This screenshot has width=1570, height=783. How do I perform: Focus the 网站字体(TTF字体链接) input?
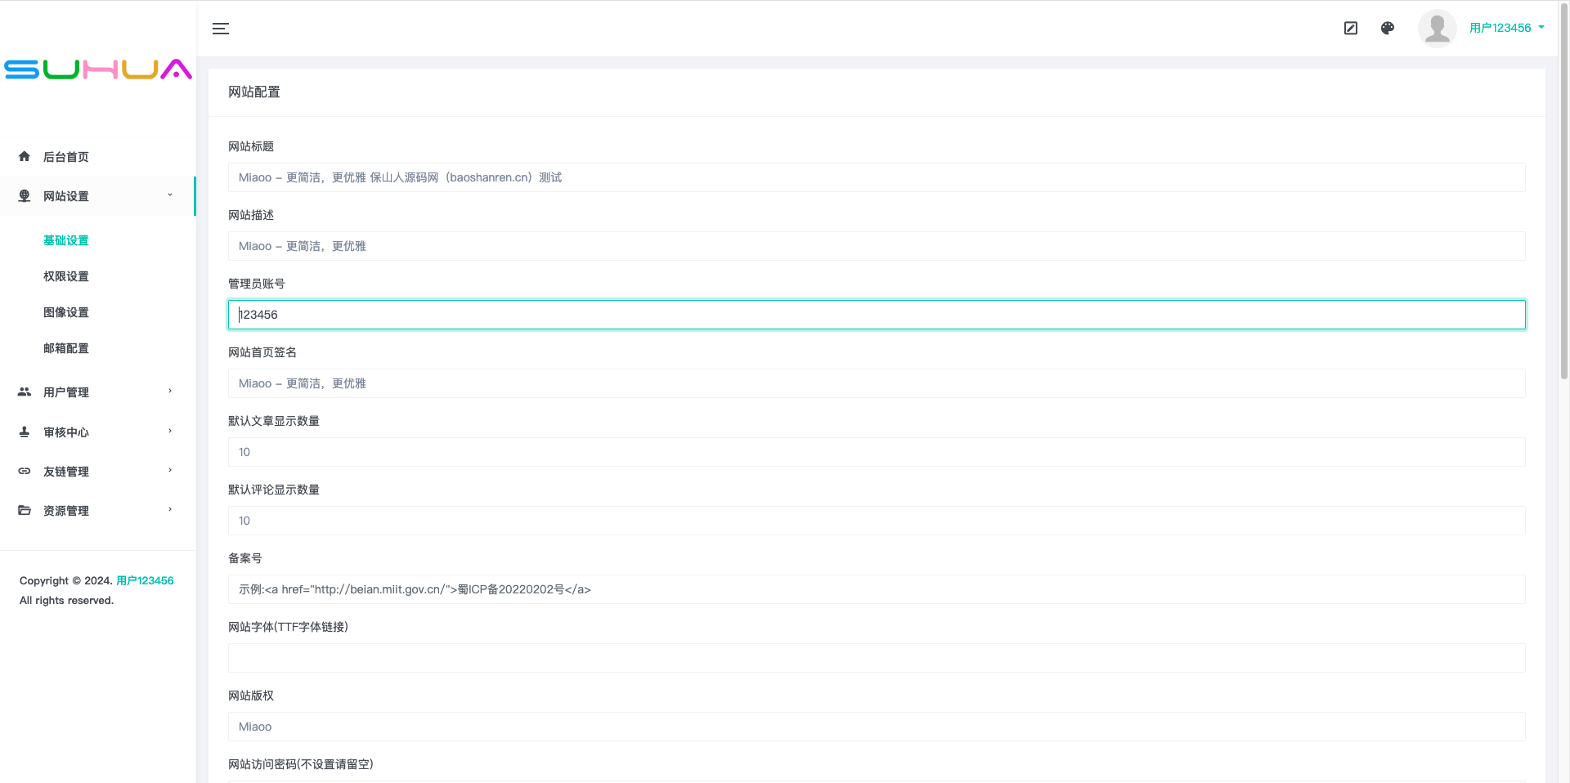coord(877,658)
